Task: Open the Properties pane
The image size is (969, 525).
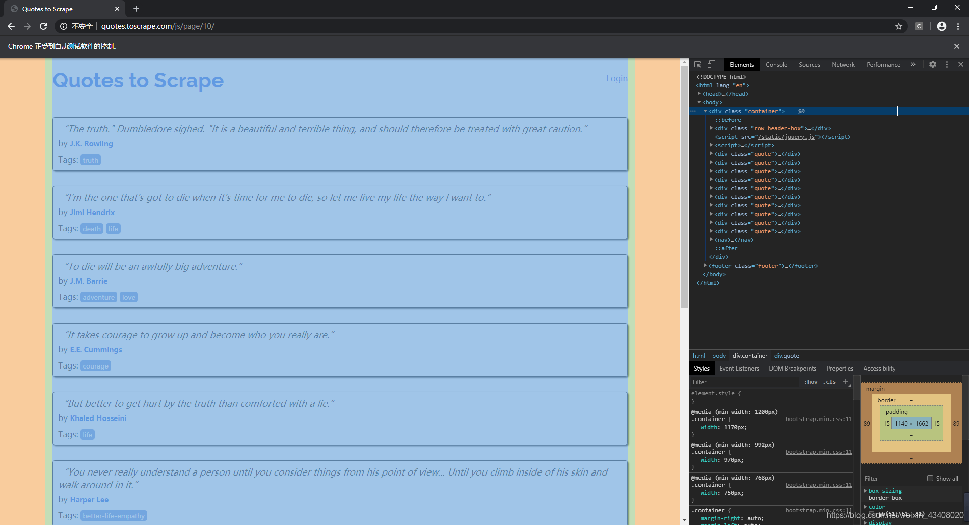Action: (x=840, y=369)
